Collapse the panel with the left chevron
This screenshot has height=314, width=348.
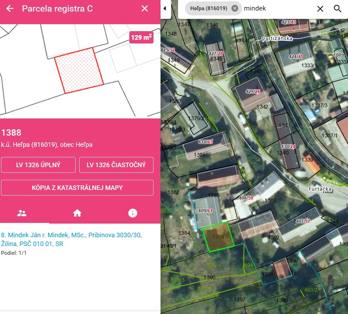[165, 8]
